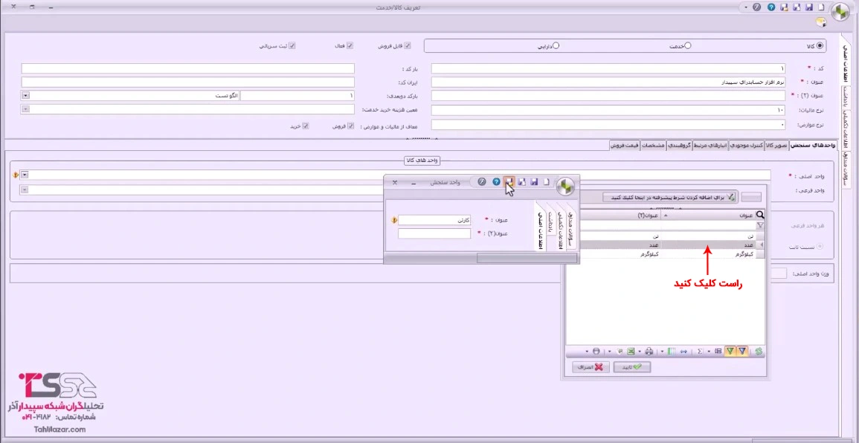
Task: Switch to تصویر کالا tab
Action: tap(777, 146)
